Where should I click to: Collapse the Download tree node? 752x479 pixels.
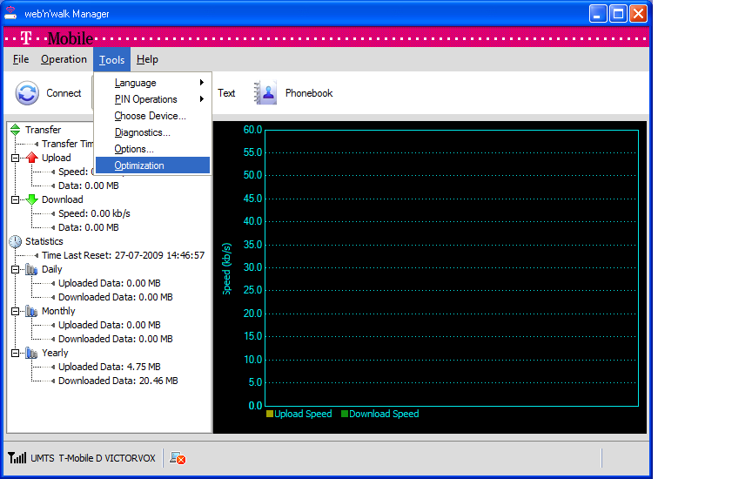[x=16, y=199]
